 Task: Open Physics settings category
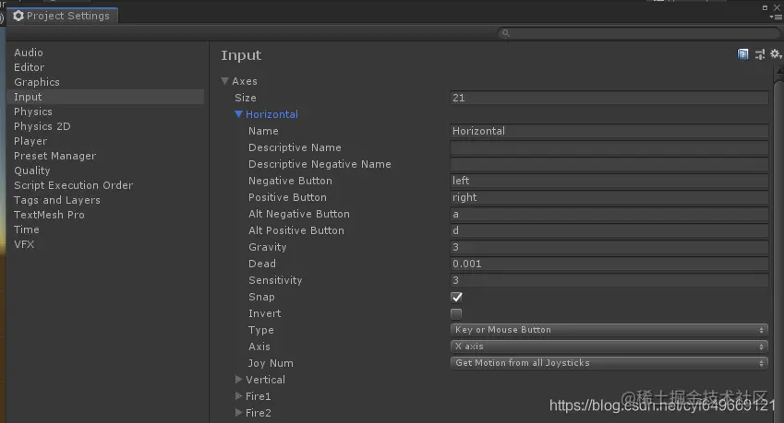tap(33, 112)
